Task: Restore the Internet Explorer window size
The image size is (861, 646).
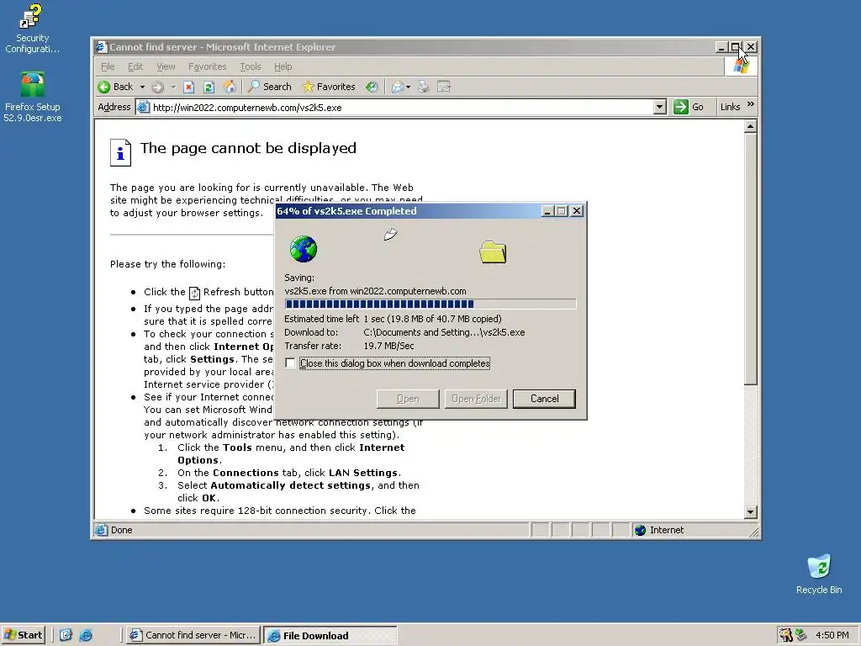Action: point(735,47)
